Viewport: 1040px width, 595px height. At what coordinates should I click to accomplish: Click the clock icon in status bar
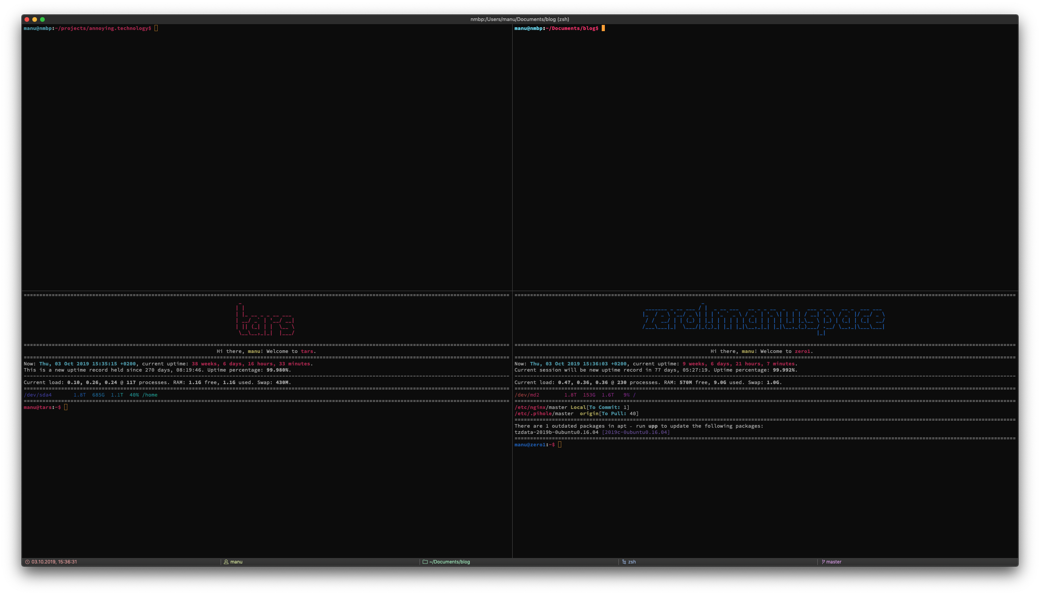27,562
